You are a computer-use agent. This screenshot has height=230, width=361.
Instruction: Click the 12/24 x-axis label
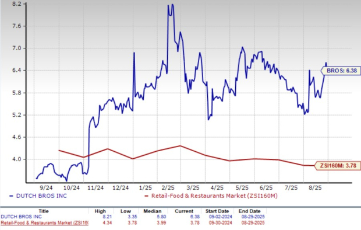pyautogui.click(x=121, y=187)
